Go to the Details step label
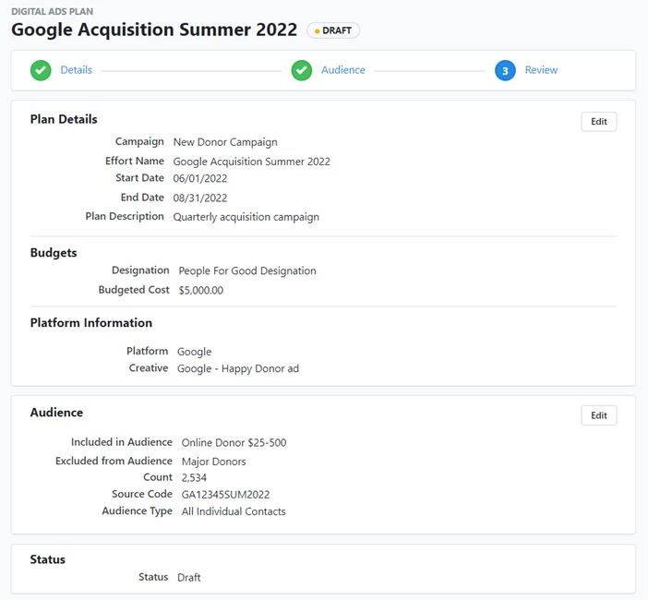The width and height of the screenshot is (648, 600). [77, 70]
